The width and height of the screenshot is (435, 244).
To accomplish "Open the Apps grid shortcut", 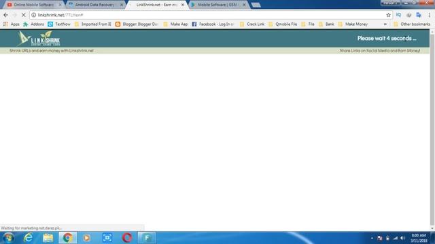I will (x=12, y=24).
